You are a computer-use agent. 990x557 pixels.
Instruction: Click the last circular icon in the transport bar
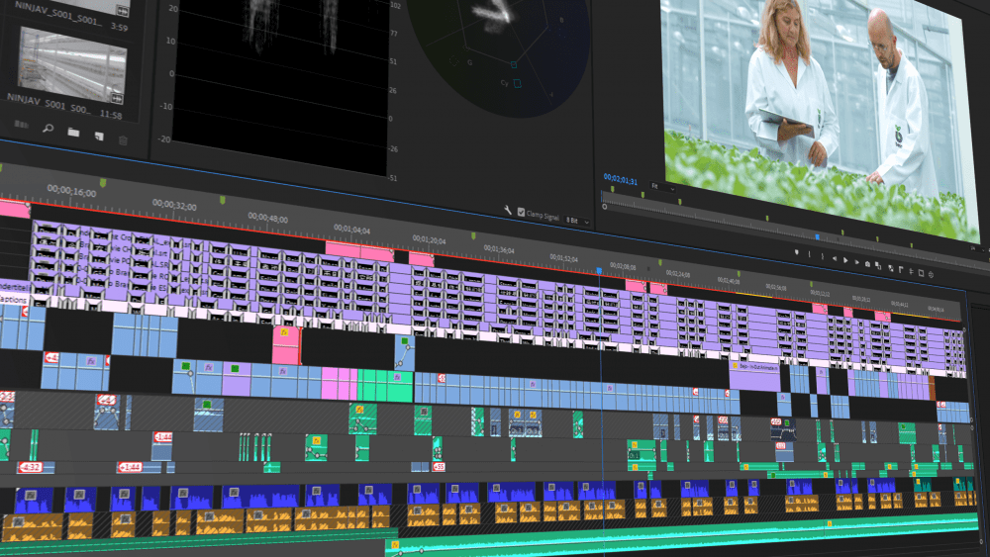click(932, 275)
